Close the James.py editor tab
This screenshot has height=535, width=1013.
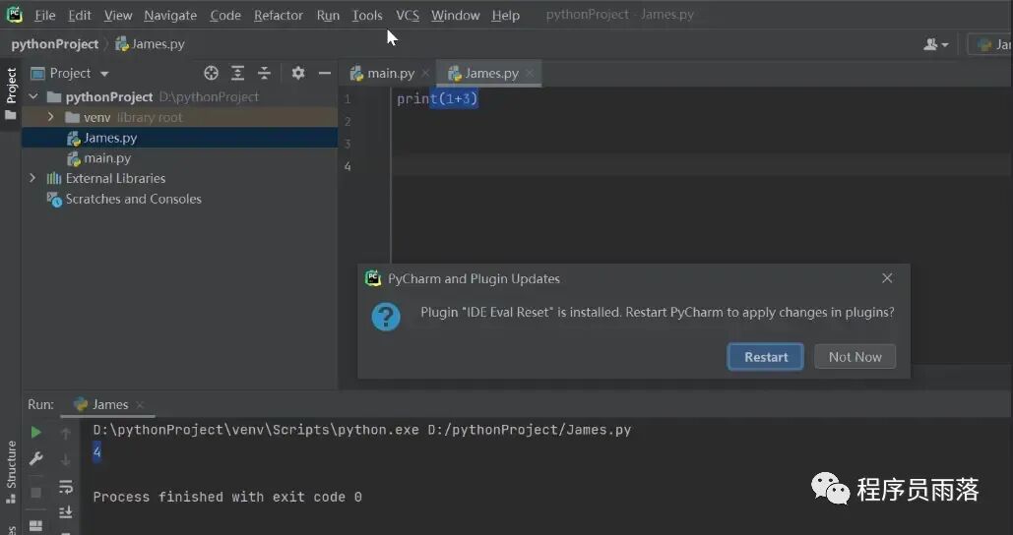click(x=530, y=74)
